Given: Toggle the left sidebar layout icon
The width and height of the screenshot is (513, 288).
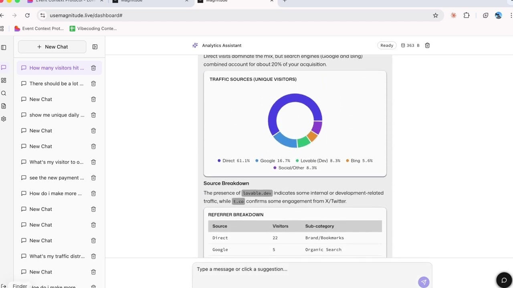Looking at the screenshot, I should [4, 47].
